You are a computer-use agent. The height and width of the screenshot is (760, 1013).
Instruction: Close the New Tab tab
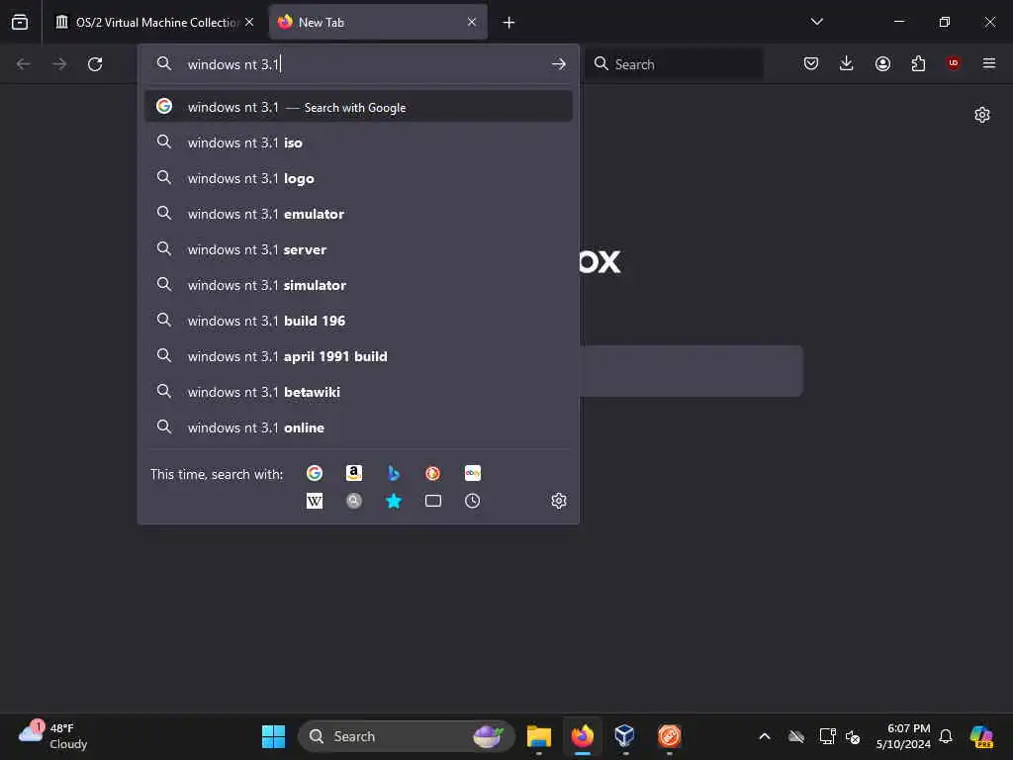pyautogui.click(x=472, y=22)
